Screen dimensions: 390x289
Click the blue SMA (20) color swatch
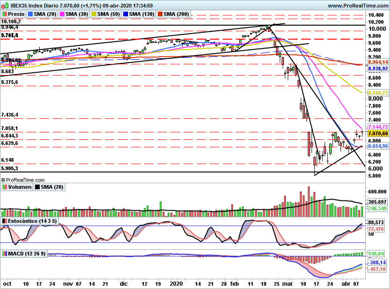click(30, 14)
